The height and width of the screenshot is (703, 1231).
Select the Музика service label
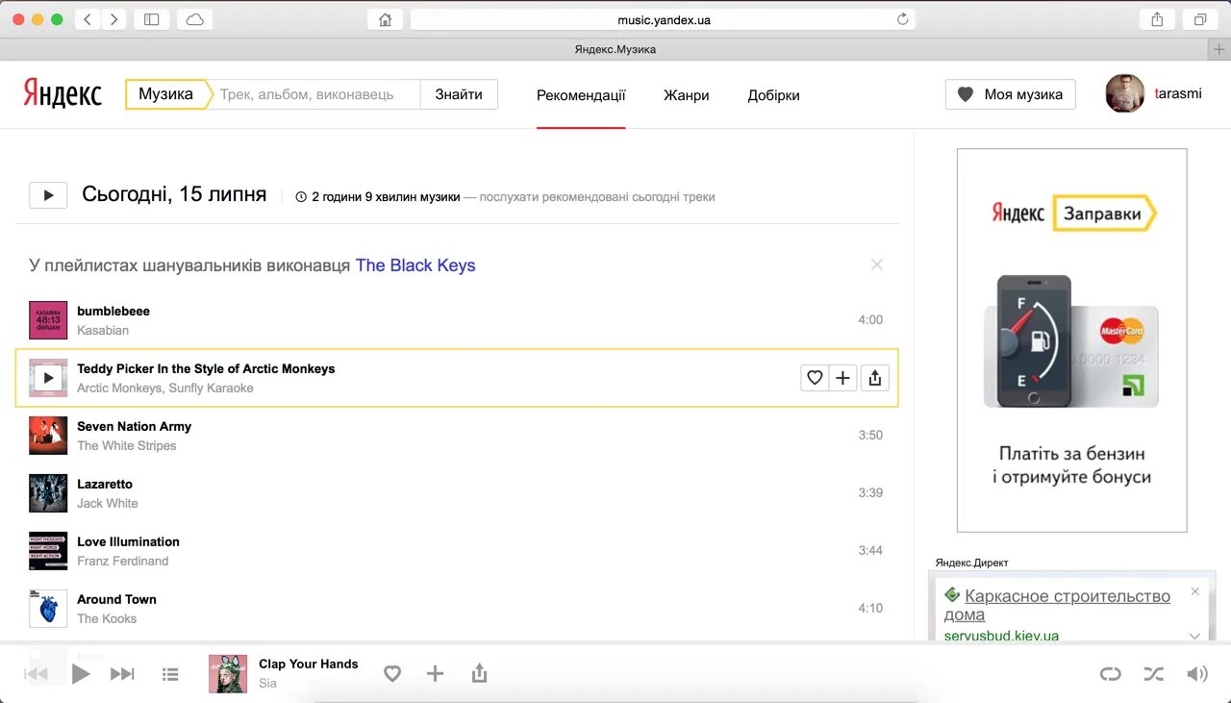pyautogui.click(x=166, y=94)
